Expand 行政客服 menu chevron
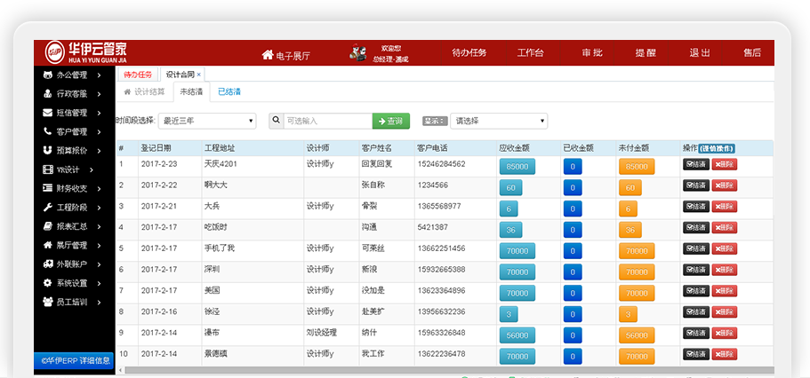 (99, 94)
